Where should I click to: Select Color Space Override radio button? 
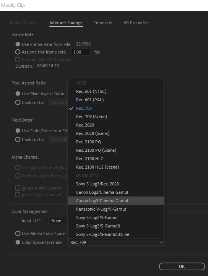point(18,242)
